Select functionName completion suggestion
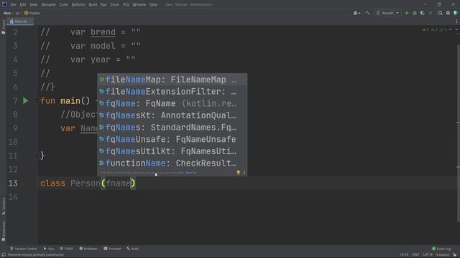 click(x=172, y=163)
